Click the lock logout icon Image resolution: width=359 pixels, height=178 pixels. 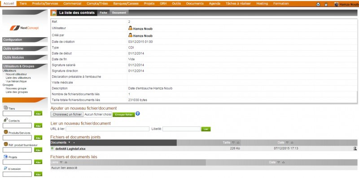326,4
